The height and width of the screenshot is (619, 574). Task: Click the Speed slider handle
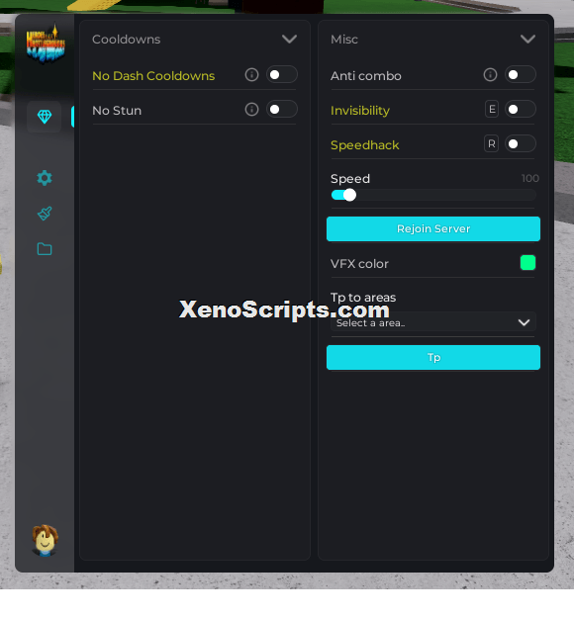click(349, 195)
